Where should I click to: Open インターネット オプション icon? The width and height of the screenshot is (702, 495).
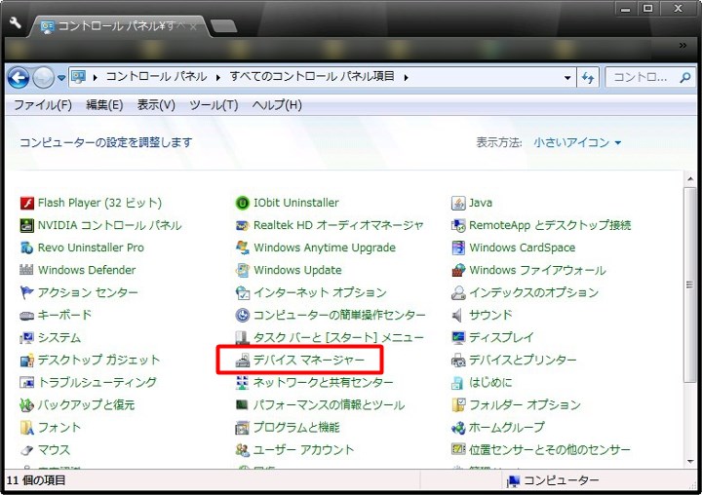pos(242,292)
